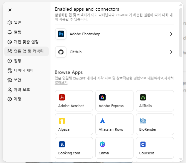The width and height of the screenshot is (186, 163).
Task: Click the GitHub octocat icon
Action: click(x=61, y=52)
